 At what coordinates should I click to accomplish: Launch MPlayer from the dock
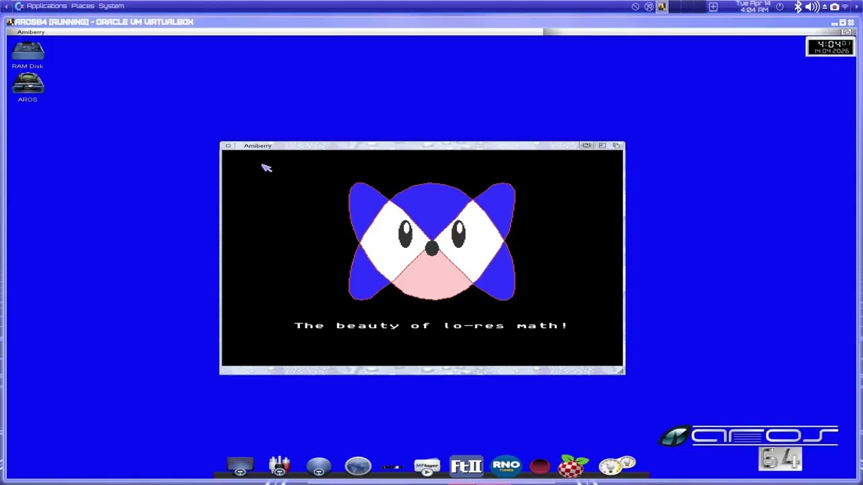click(427, 467)
